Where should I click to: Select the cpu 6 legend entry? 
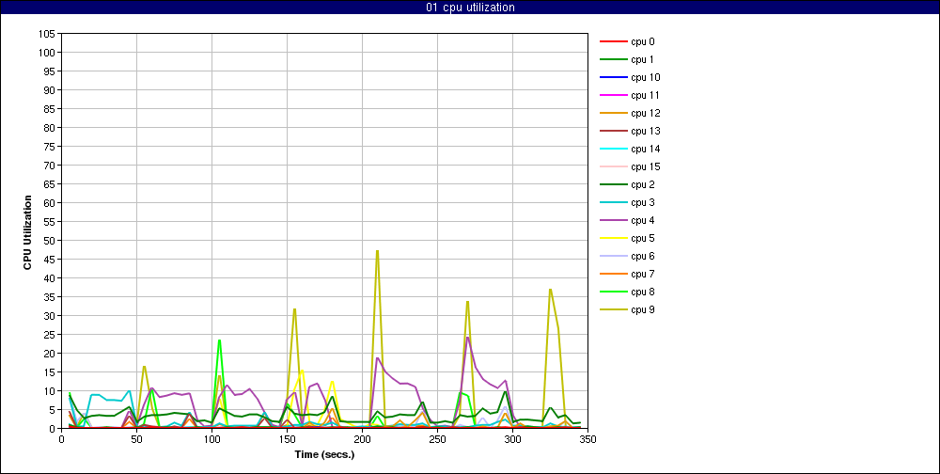(627, 256)
